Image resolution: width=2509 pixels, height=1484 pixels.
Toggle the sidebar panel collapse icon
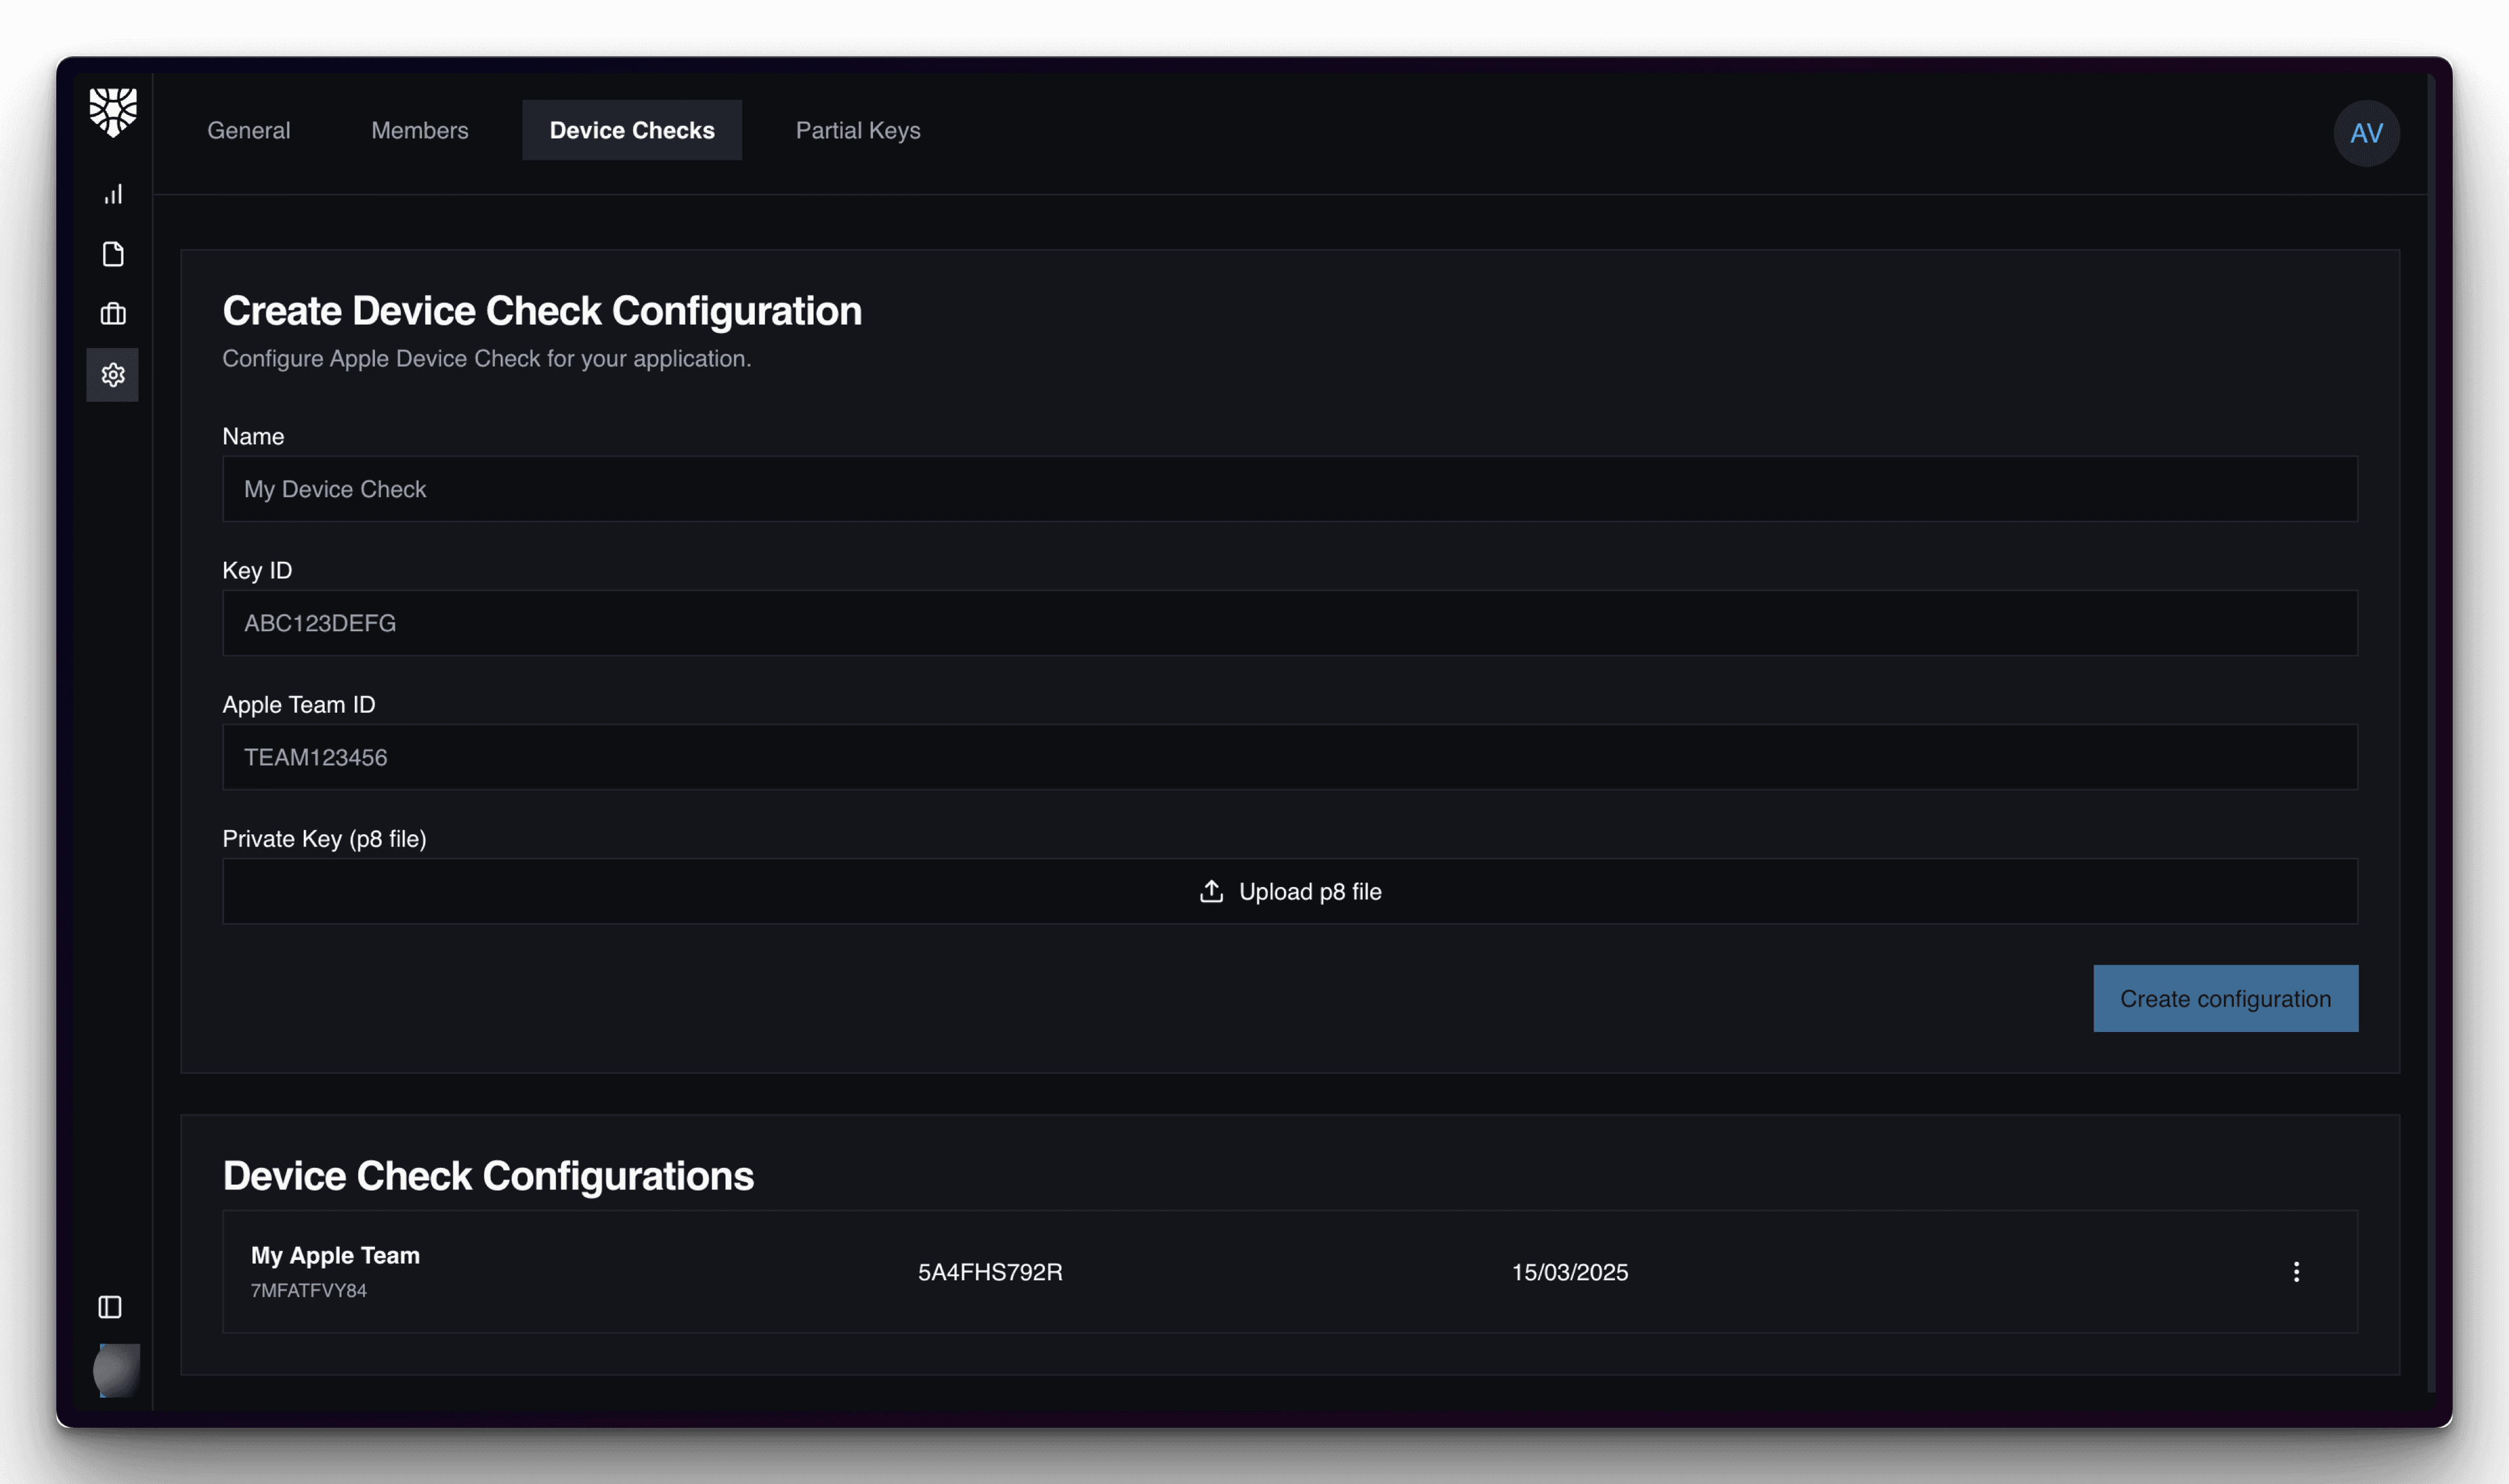click(x=110, y=1307)
